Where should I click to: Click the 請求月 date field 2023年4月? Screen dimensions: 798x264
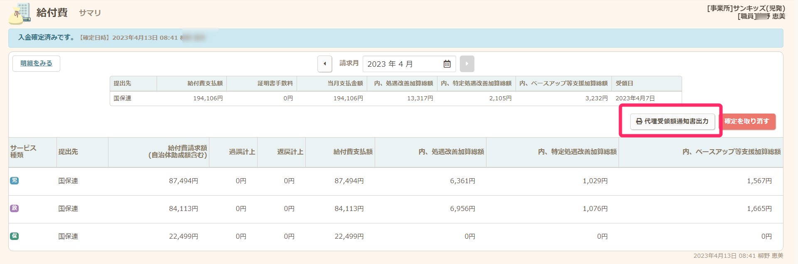click(401, 64)
